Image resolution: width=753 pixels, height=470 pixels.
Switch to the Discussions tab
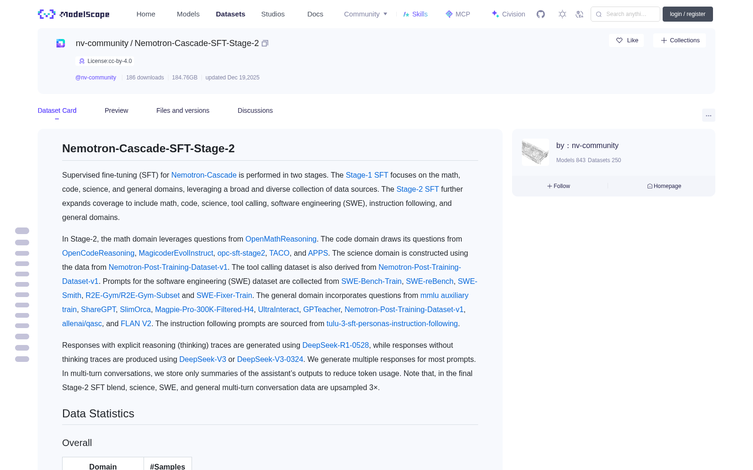coord(255,110)
